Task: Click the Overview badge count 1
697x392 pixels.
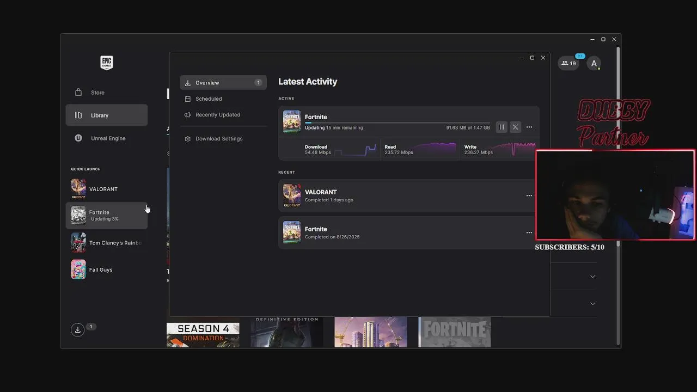Action: 258,83
